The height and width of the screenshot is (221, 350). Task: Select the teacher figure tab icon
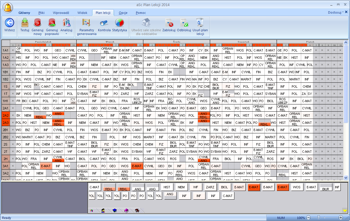[103, 211]
